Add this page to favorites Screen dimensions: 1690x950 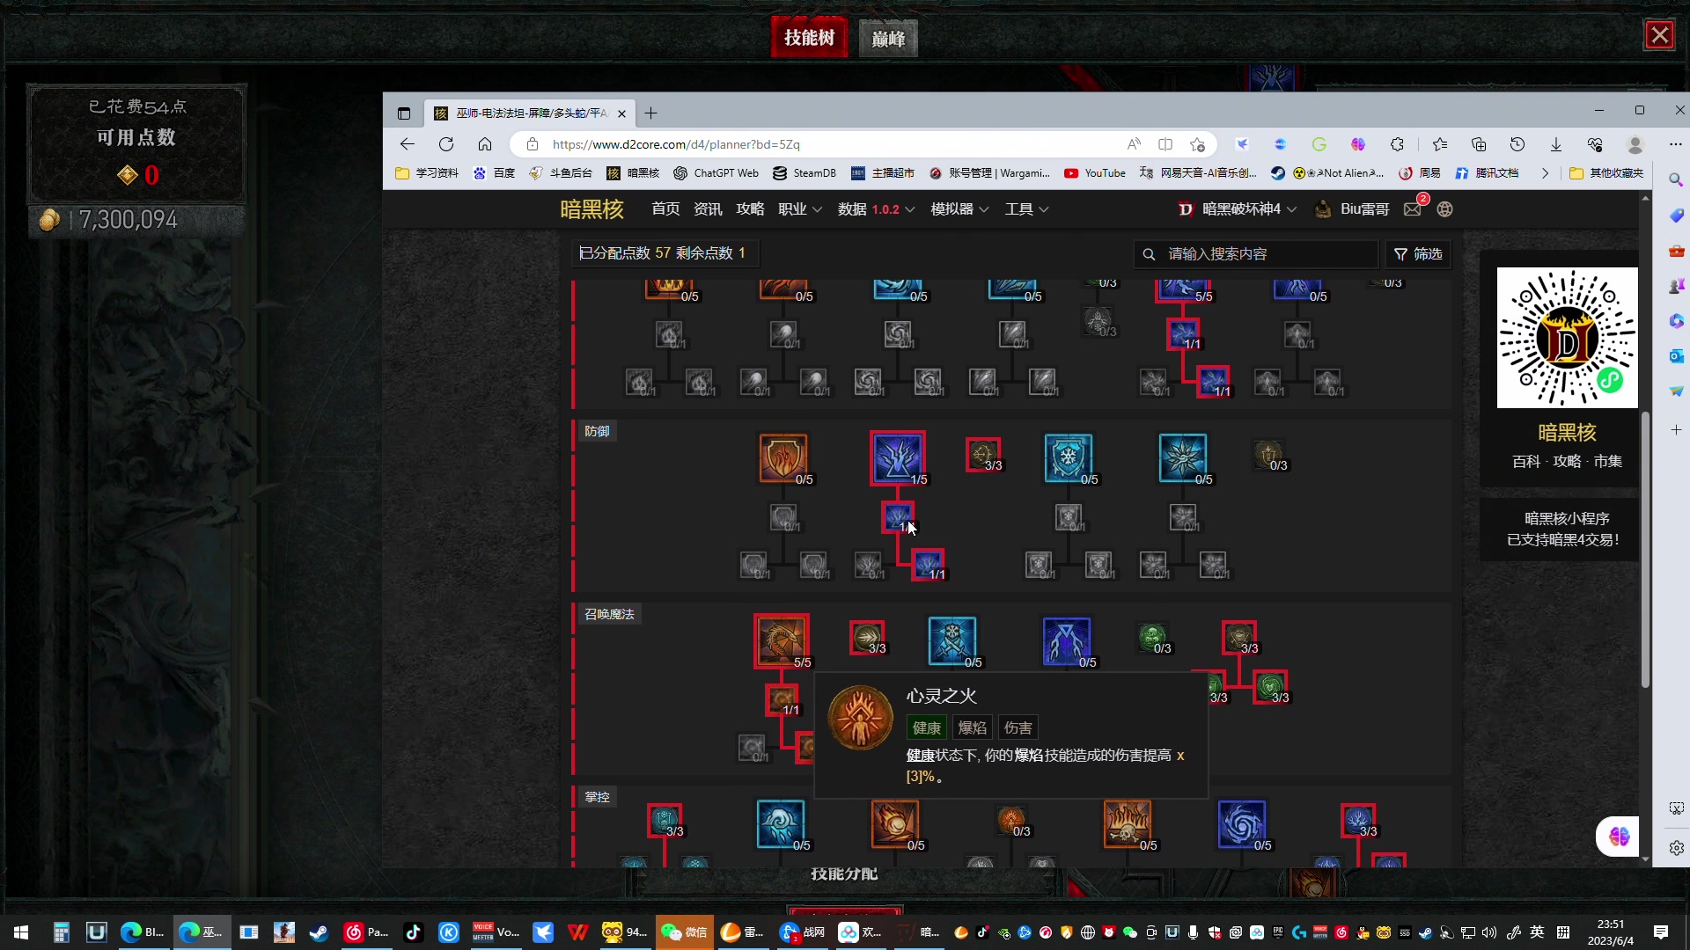(x=1197, y=144)
